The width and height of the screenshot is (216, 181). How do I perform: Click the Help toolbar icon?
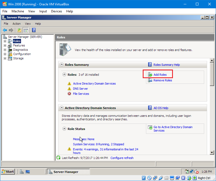pyautogui.click(x=34, y=30)
